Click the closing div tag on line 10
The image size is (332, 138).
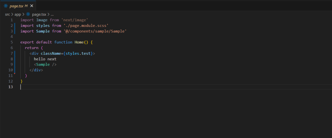point(36,70)
